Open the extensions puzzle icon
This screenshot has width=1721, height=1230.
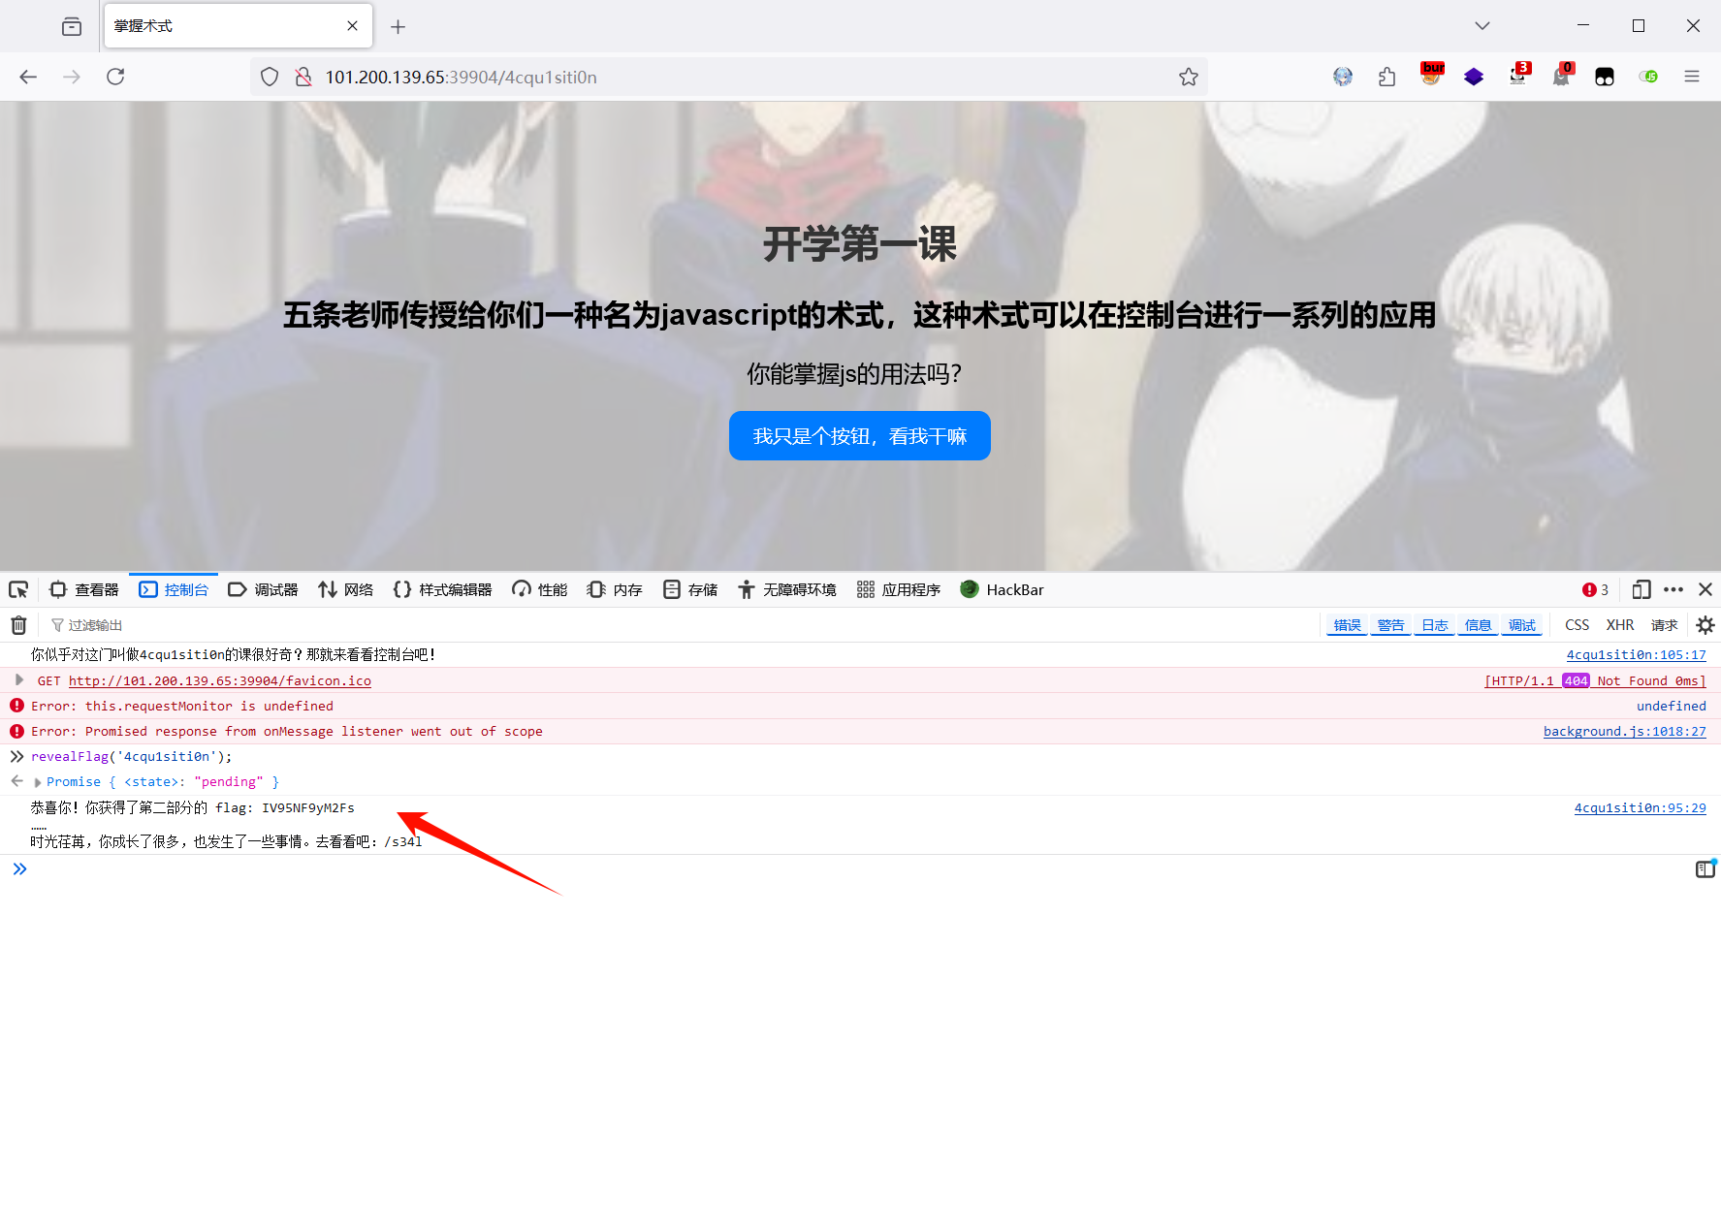(x=1387, y=77)
